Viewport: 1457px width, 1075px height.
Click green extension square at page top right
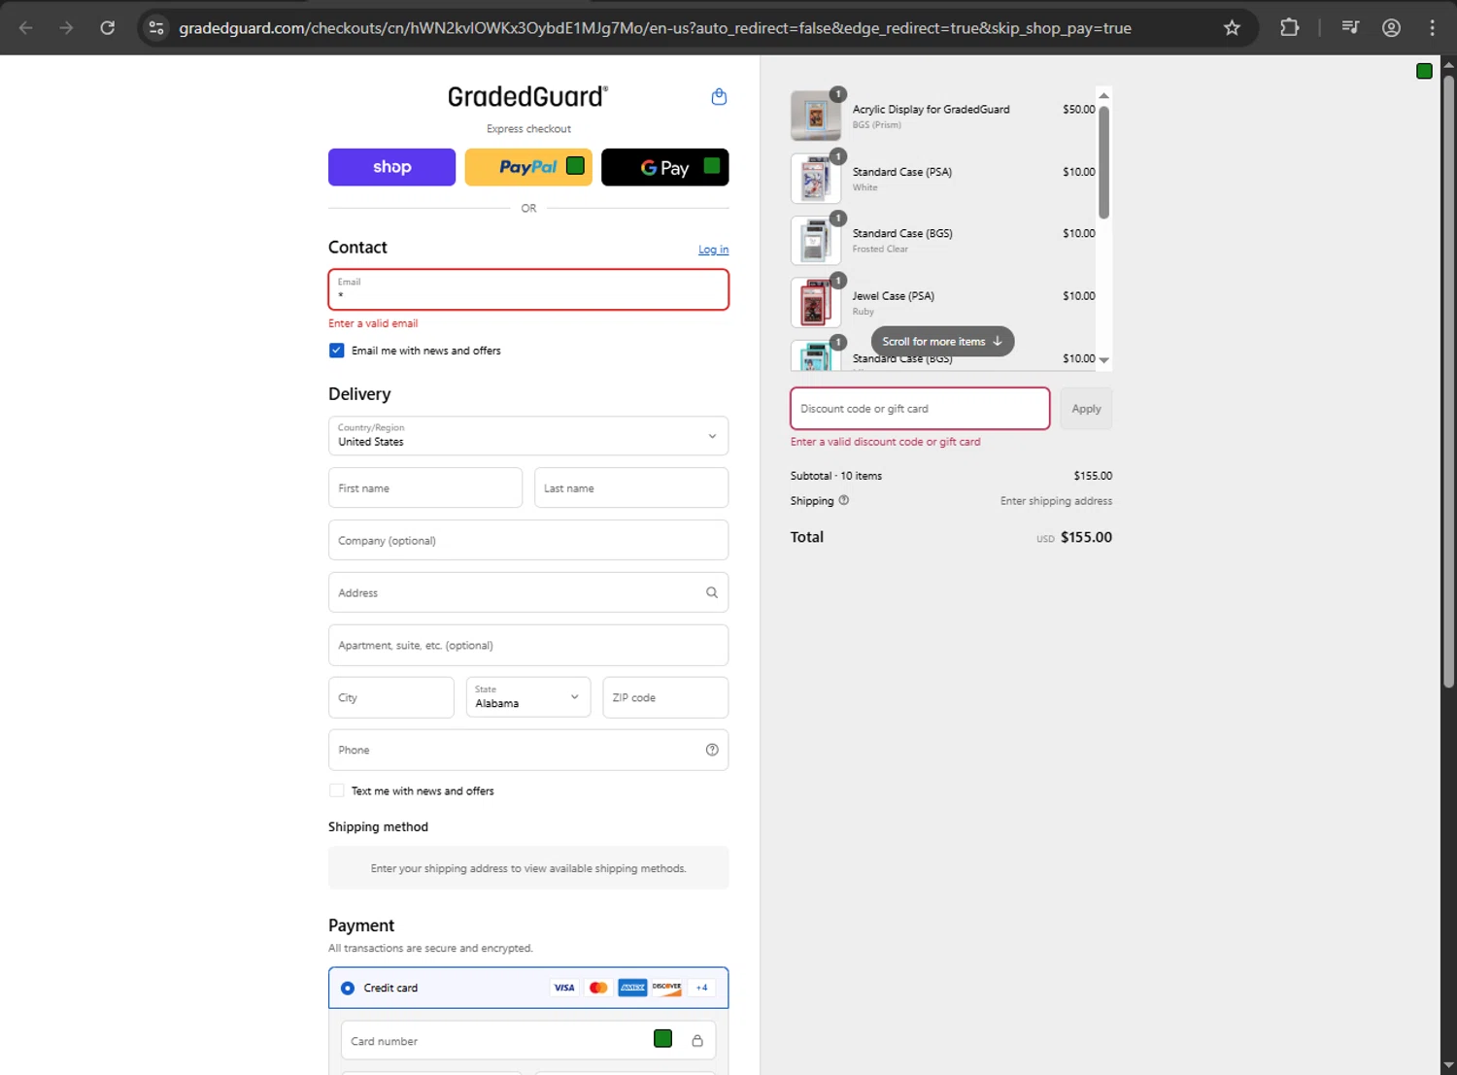click(1424, 71)
